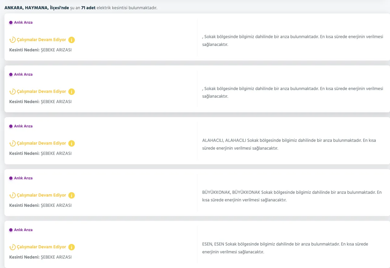Click the info icon in the ESEN outage card
This screenshot has width=390, height=268.
click(x=72, y=247)
